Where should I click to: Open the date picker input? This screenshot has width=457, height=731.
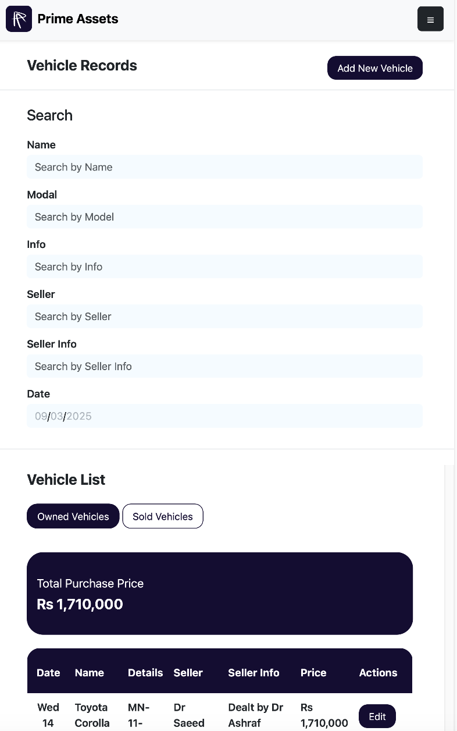(224, 416)
